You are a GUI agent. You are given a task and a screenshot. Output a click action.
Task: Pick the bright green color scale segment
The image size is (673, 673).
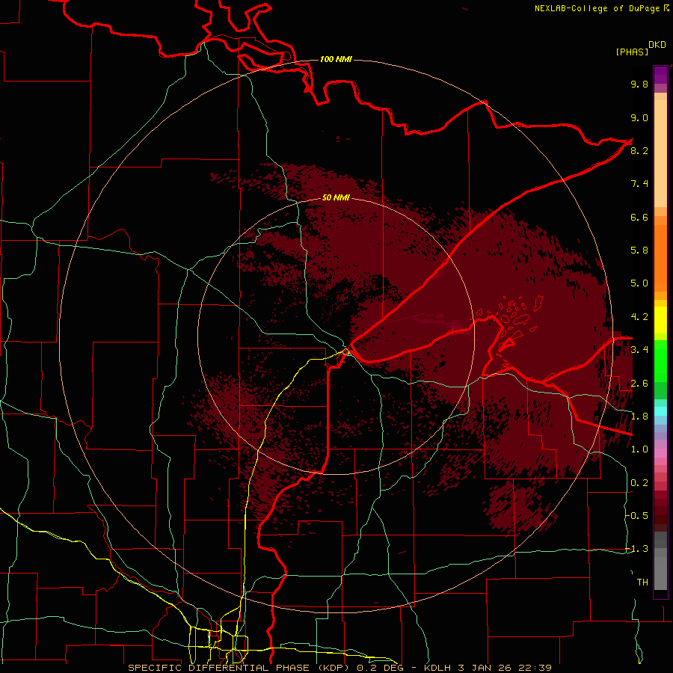(x=660, y=361)
